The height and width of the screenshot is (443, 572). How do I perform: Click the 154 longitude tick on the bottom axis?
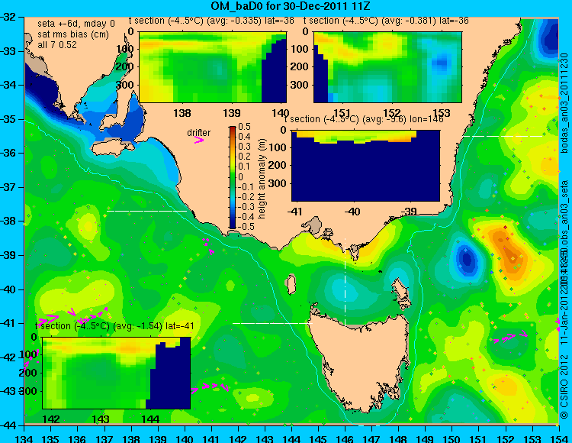tap(558, 438)
